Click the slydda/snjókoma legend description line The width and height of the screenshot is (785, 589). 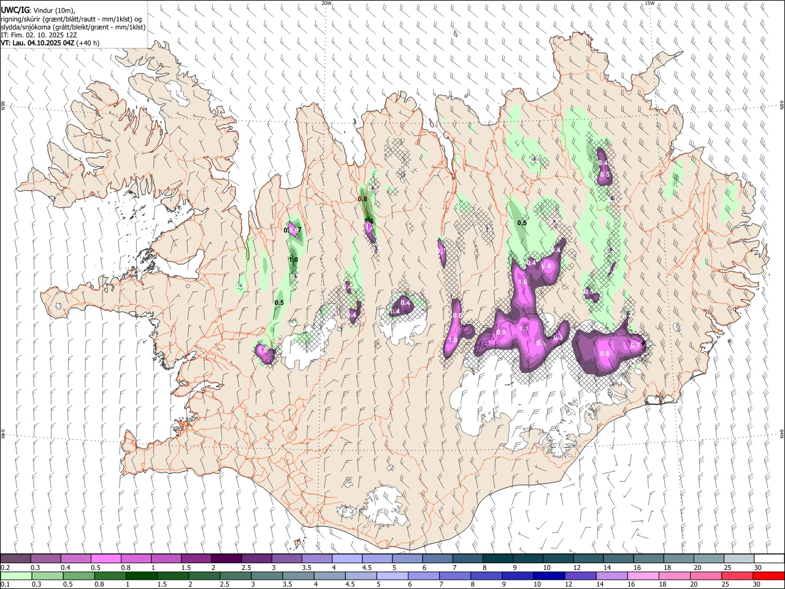73,27
